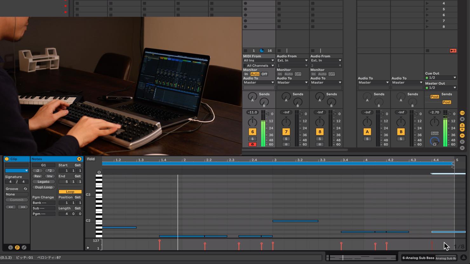
Task: Open the MIDI From All Ins dropdown
Action: [x=259, y=60]
